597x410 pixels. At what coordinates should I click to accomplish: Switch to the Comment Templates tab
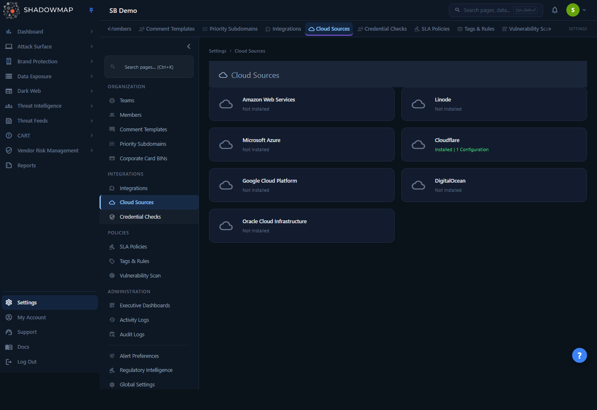coord(167,29)
